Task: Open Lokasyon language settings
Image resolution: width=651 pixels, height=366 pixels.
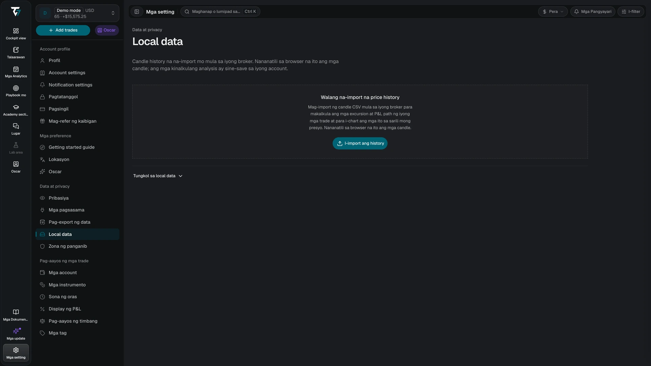Action: click(77, 159)
